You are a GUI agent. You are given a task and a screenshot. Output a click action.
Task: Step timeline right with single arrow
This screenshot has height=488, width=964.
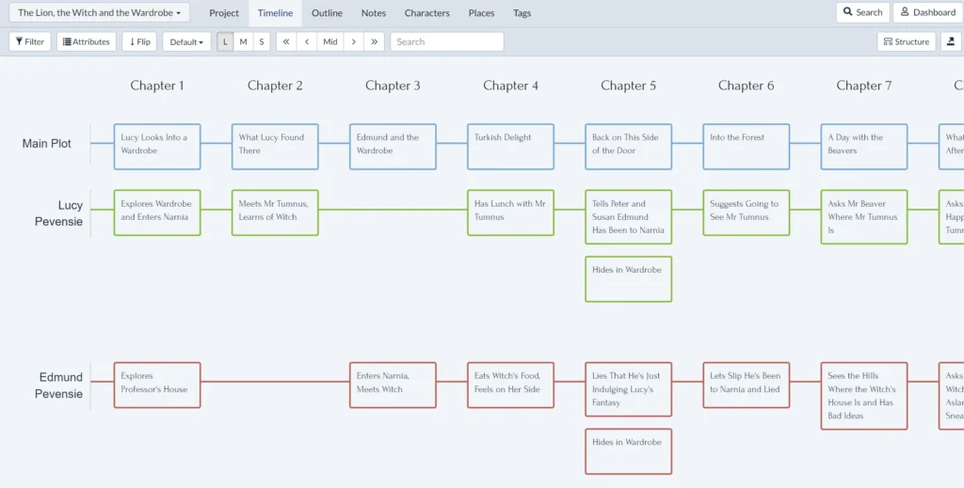(354, 41)
